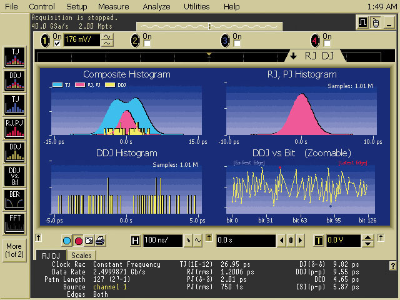400x300 pixels.
Task: Click the compressed sine wave timebase button
Action: (x=189, y=240)
